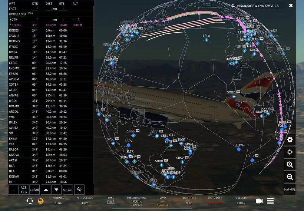Open the map settings gear
Viewport: 304px width, 211px height.
pos(290,140)
